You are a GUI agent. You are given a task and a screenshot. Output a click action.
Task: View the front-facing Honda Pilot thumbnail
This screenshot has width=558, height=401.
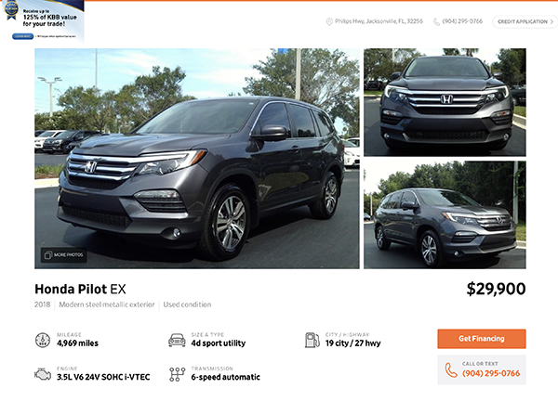445,102
